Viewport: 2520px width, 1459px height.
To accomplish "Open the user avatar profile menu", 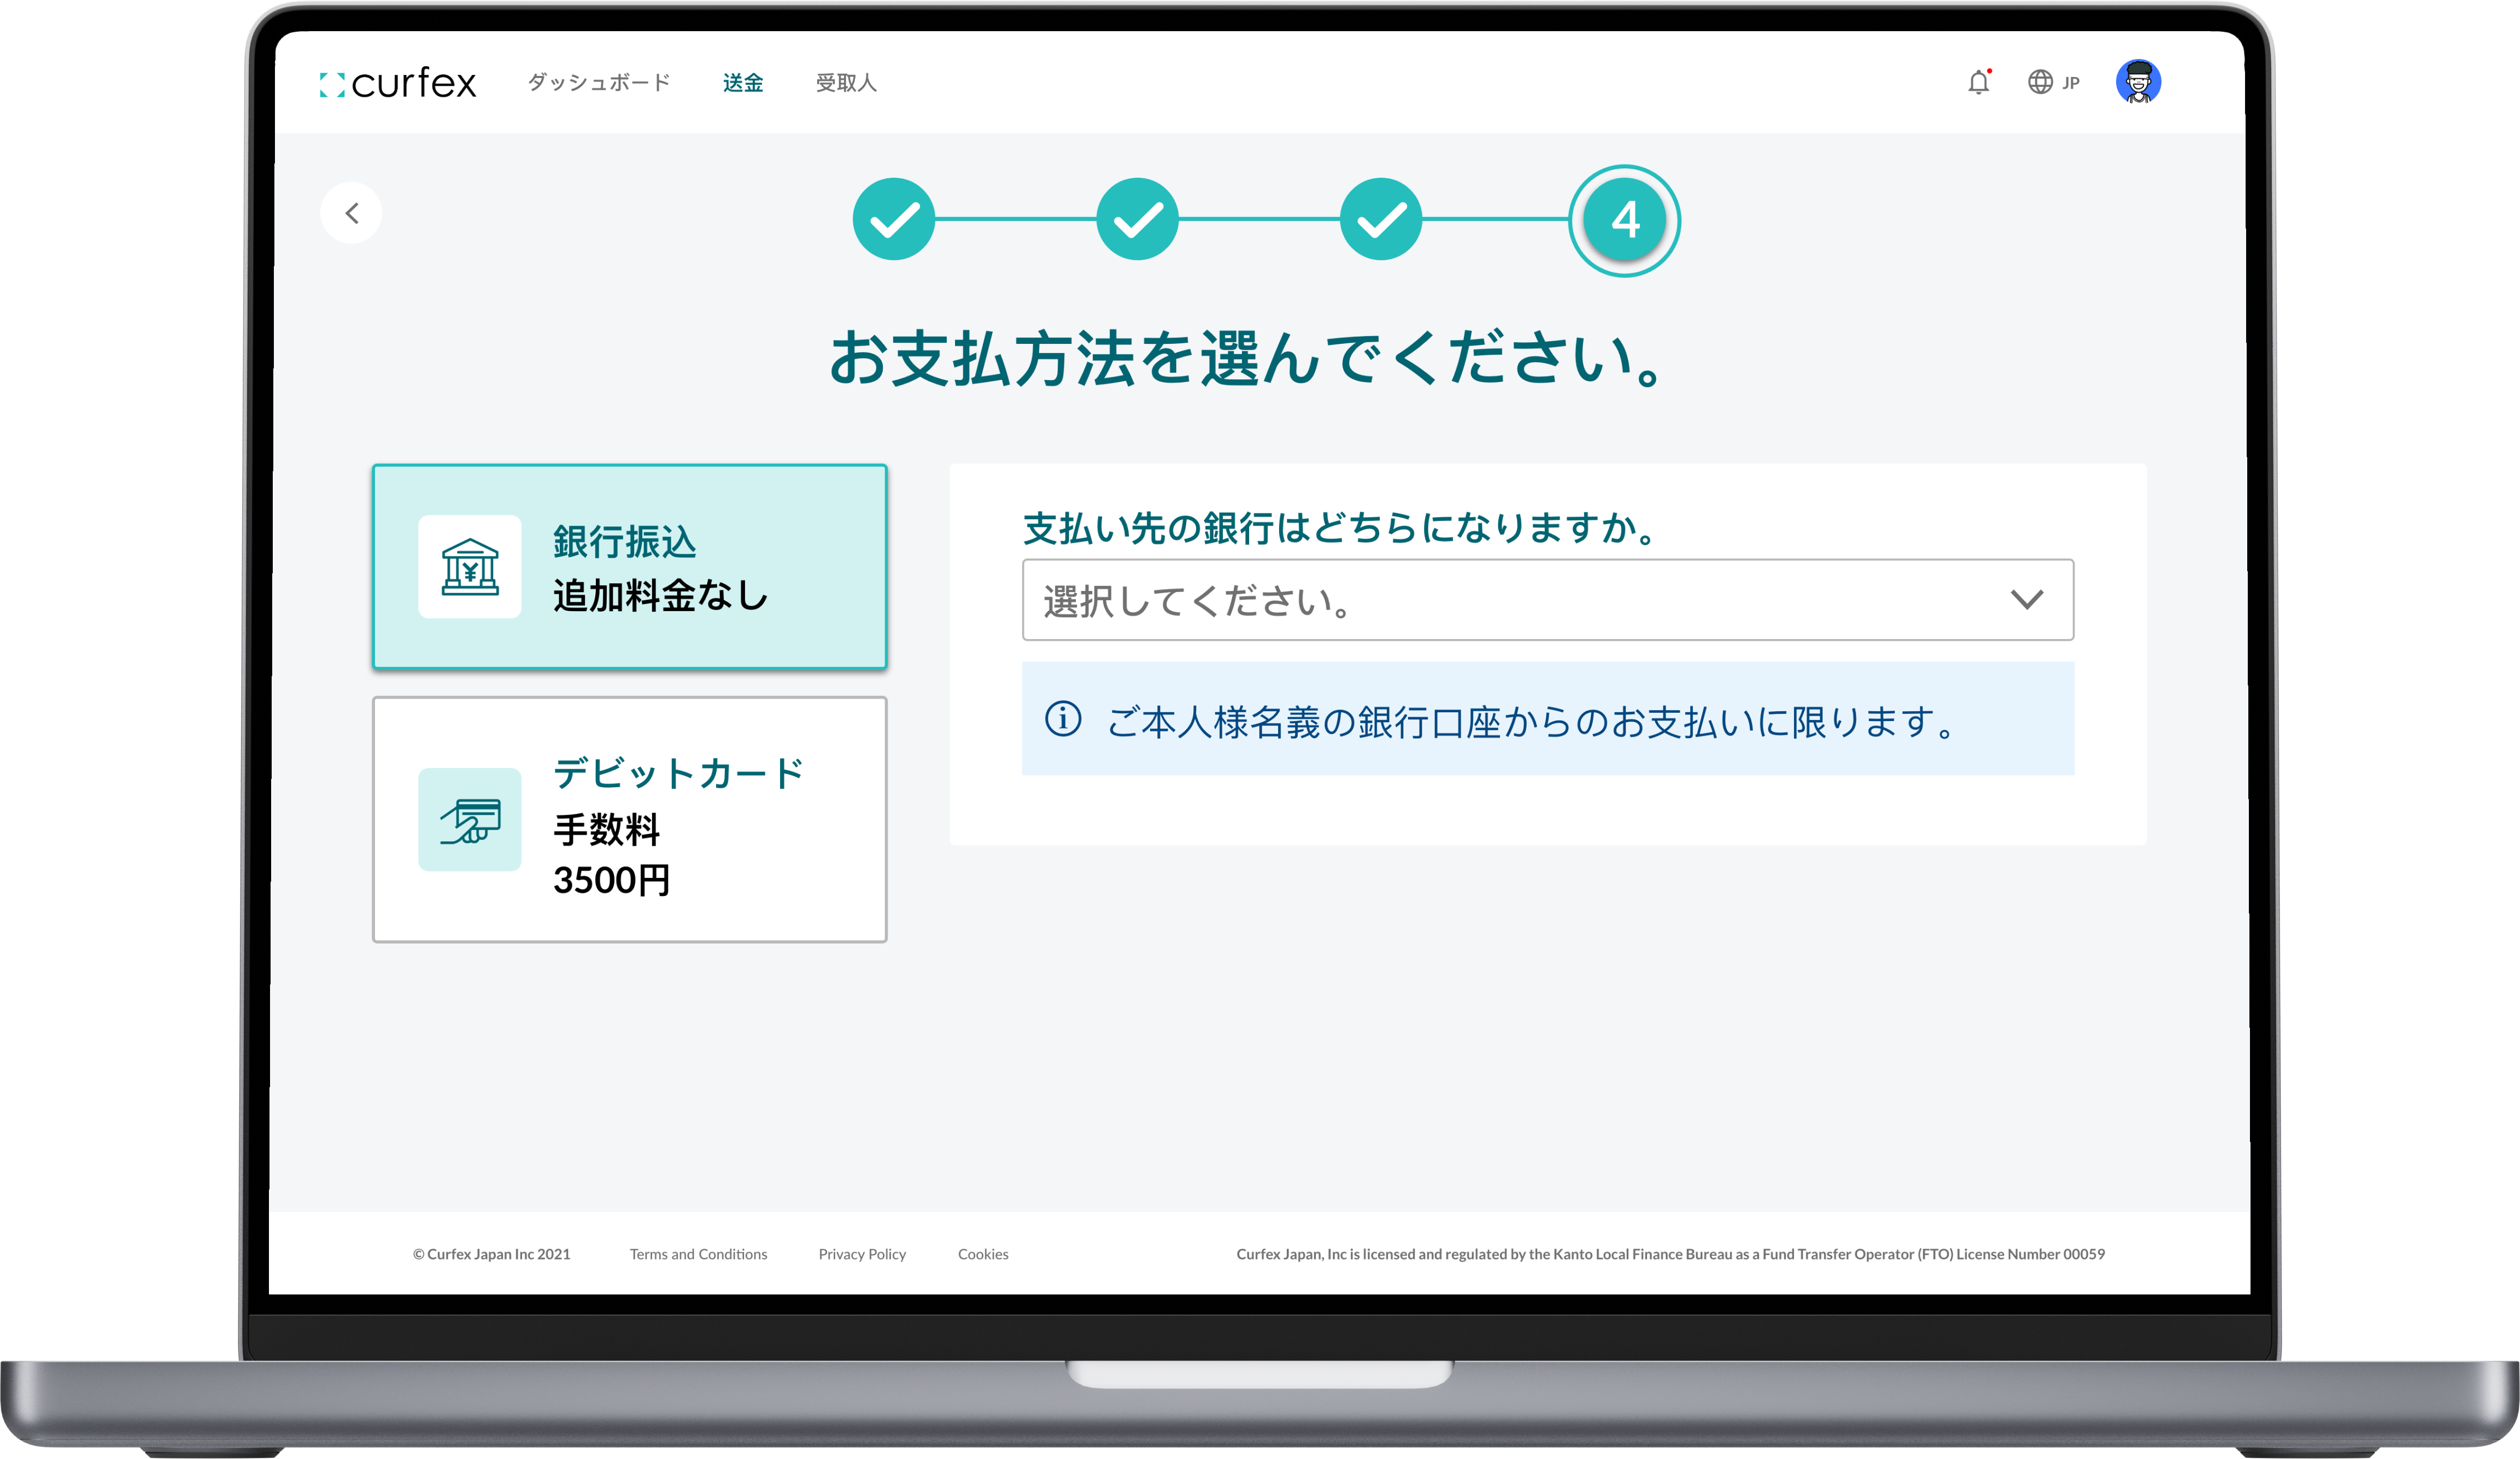I will [2138, 82].
